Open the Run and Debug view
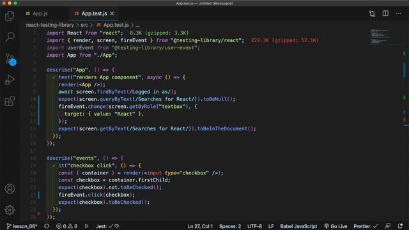409x230 pixels. point(10,80)
